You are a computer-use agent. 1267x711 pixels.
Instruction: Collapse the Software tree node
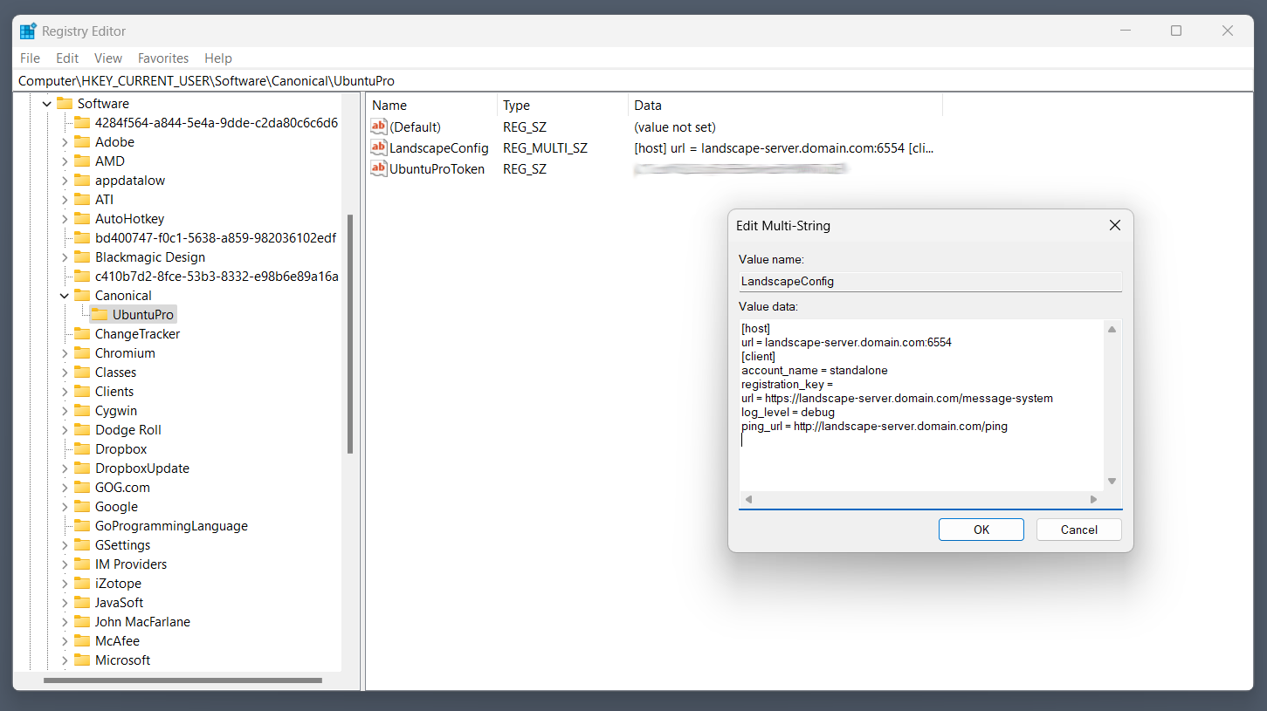[x=47, y=104]
